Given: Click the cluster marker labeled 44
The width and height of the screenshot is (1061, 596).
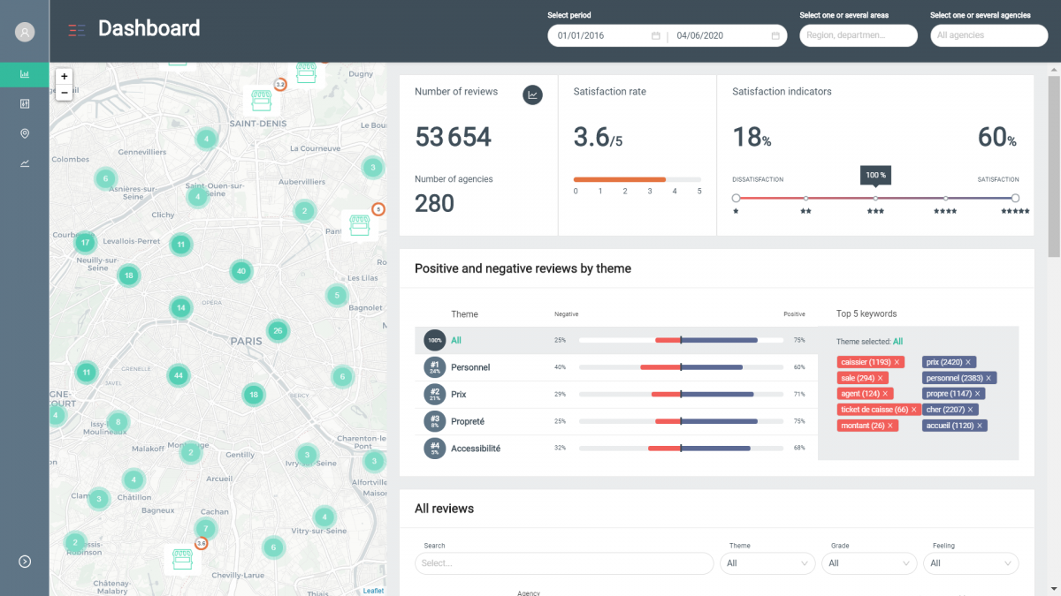Looking at the screenshot, I should coord(179,375).
